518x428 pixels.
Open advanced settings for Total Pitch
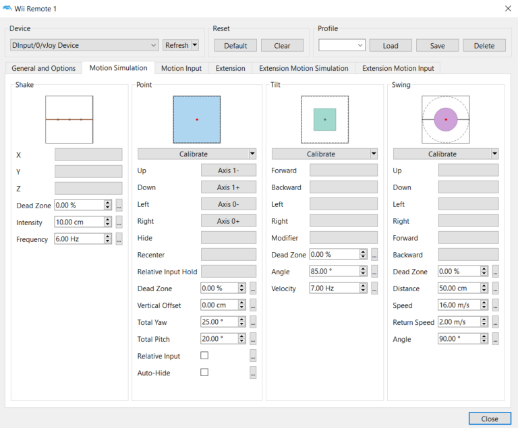[253, 339]
